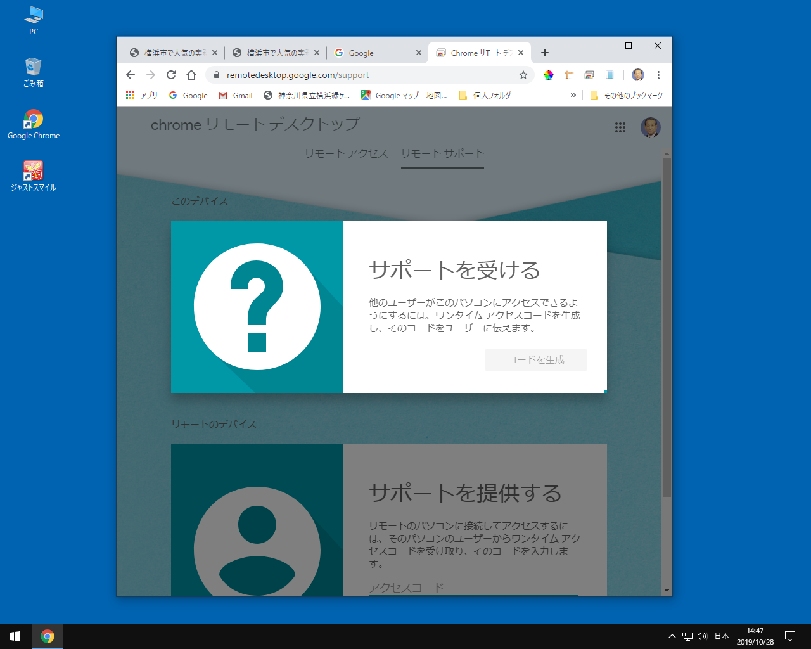Click the profile avatar in Chrome toolbar
The image size is (811, 649).
pos(638,75)
